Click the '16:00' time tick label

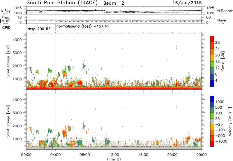point(143,155)
